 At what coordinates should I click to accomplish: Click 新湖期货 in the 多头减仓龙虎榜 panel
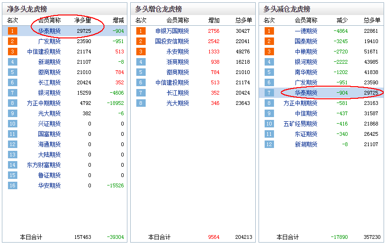(x=306, y=144)
